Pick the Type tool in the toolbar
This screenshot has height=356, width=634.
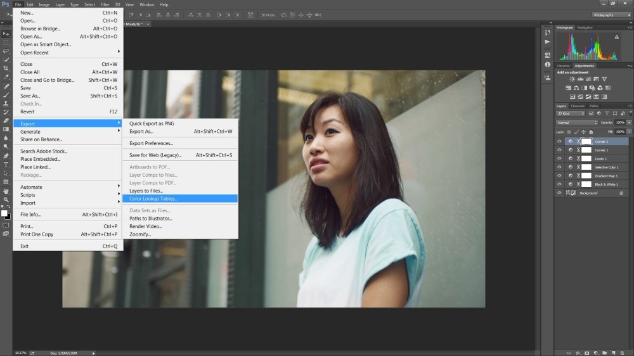pos(6,164)
